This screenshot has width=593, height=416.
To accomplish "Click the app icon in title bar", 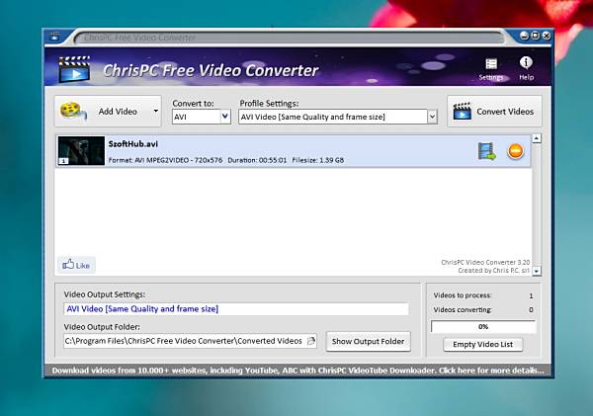I will tap(54, 37).
